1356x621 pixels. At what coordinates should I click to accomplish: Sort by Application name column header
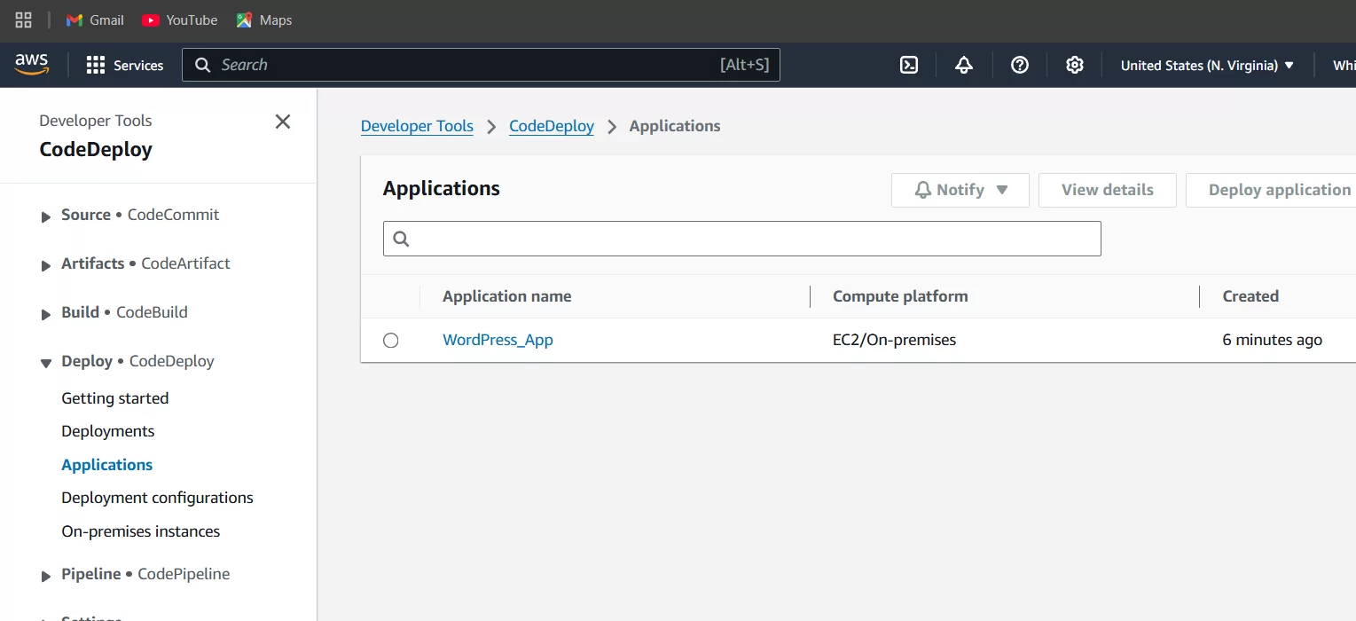507,296
